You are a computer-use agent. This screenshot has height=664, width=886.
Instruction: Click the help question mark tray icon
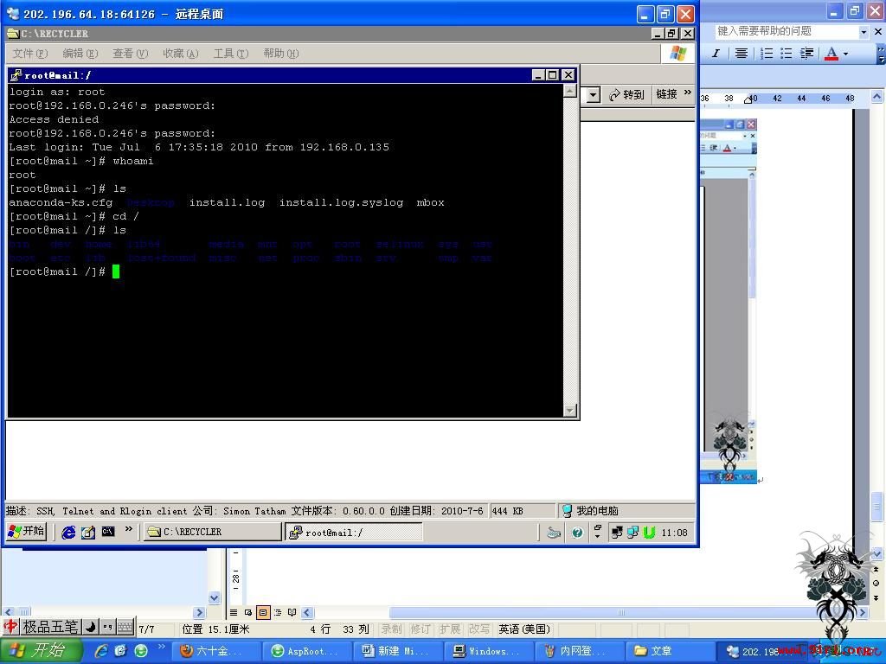coord(577,533)
